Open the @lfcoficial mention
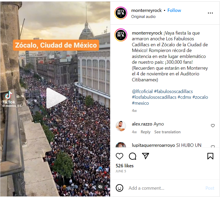Viewport: 220px width, 198px height. point(142,91)
